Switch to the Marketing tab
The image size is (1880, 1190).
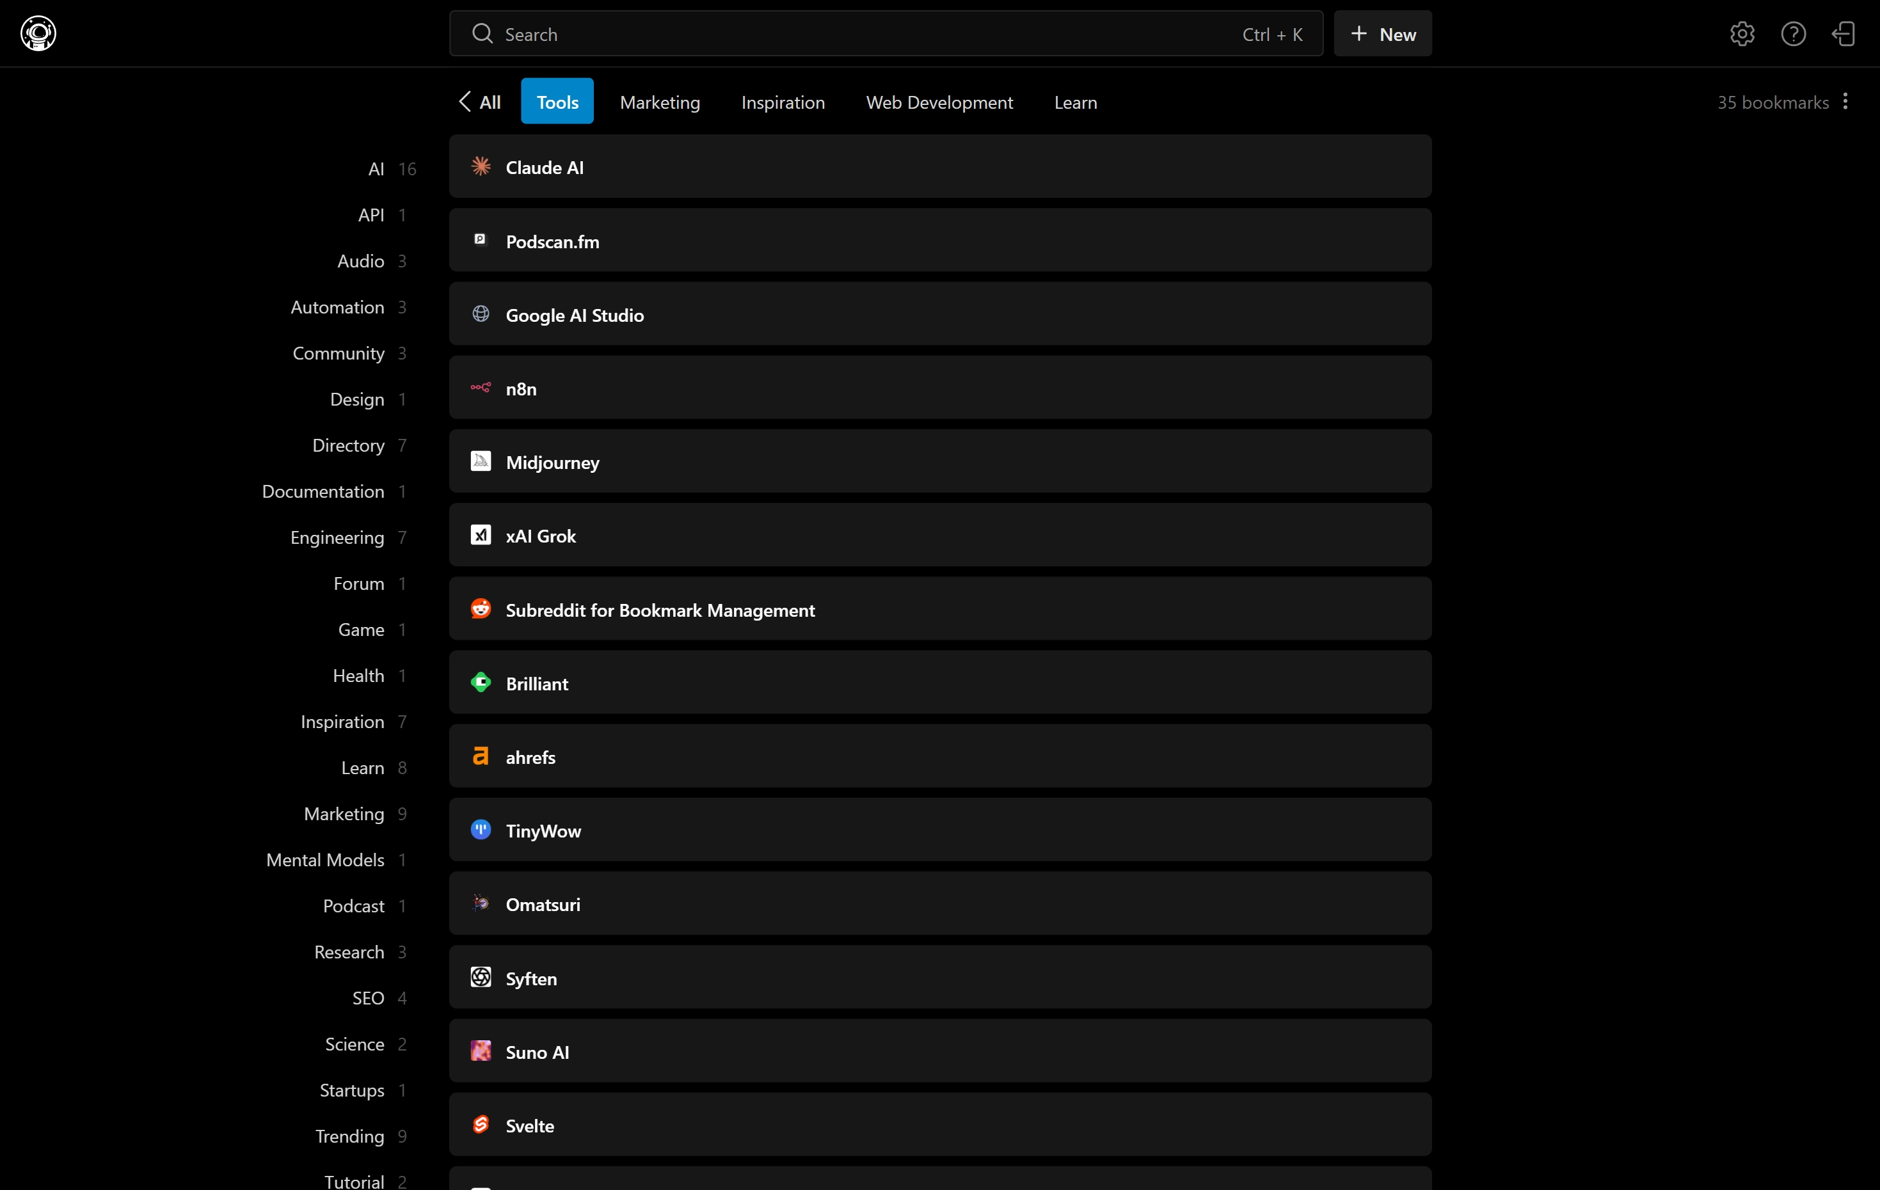(x=660, y=102)
